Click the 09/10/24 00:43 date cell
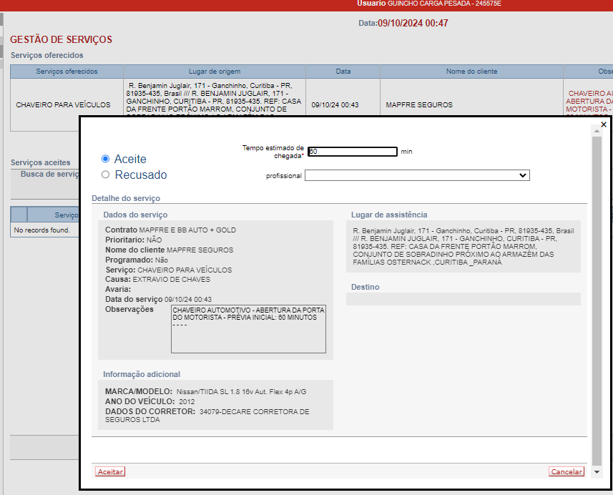This screenshot has height=495, width=613. 335,104
